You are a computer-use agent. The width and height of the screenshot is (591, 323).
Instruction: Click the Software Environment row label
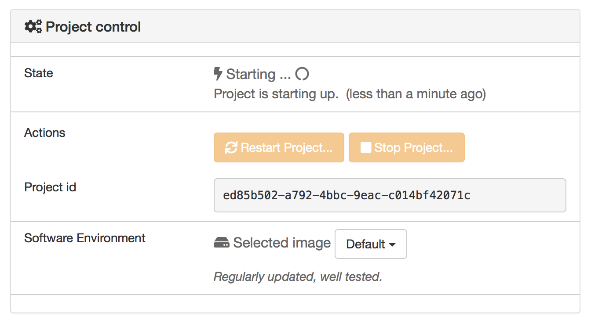tap(85, 238)
